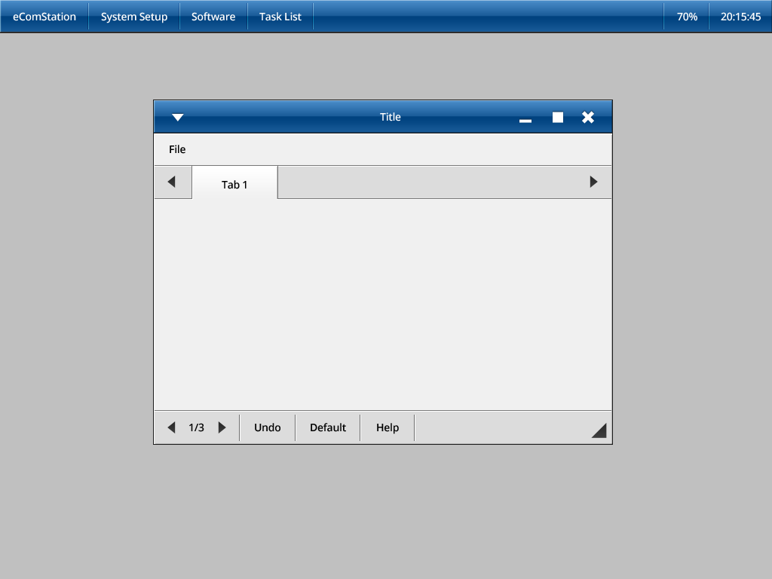Move tabs right with the tab bar arrow

(593, 182)
